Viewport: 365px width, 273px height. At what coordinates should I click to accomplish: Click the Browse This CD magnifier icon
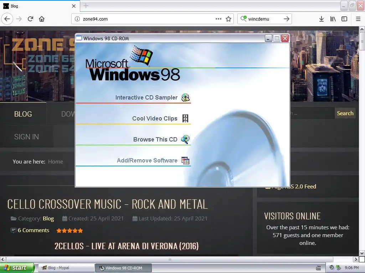[185, 139]
